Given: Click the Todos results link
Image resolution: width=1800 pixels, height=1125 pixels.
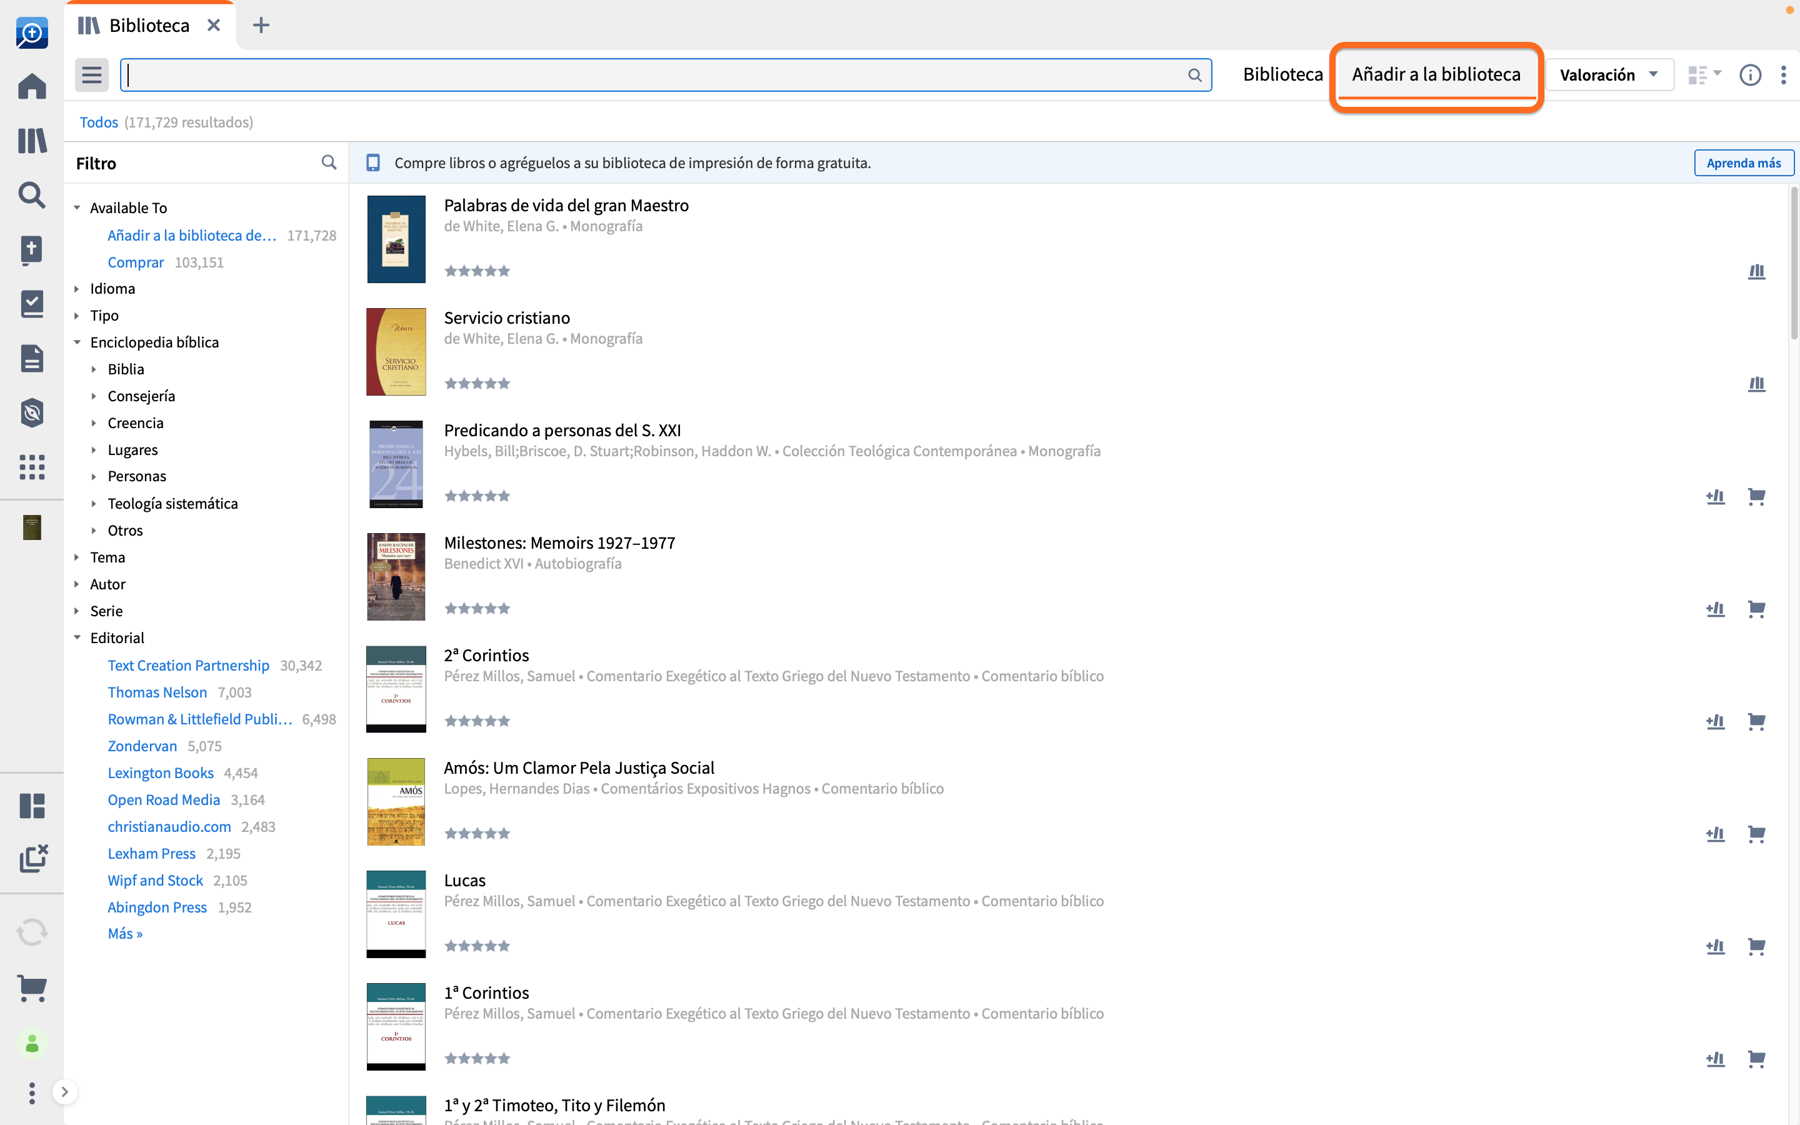Looking at the screenshot, I should [x=98, y=122].
